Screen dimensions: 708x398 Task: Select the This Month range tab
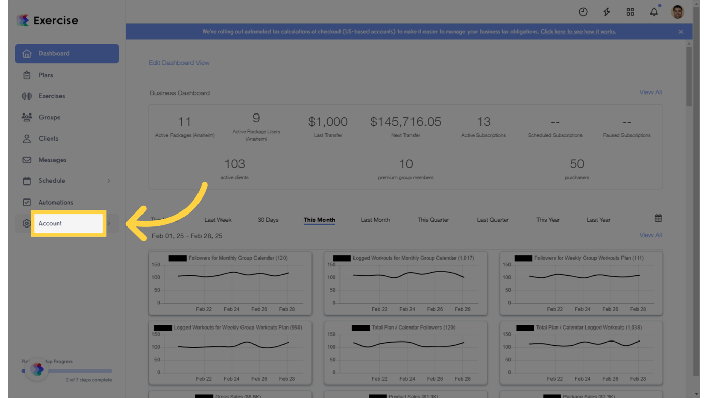click(319, 220)
